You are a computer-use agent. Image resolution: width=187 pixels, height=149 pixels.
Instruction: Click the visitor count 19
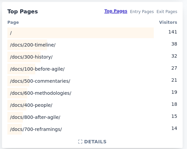(174, 92)
